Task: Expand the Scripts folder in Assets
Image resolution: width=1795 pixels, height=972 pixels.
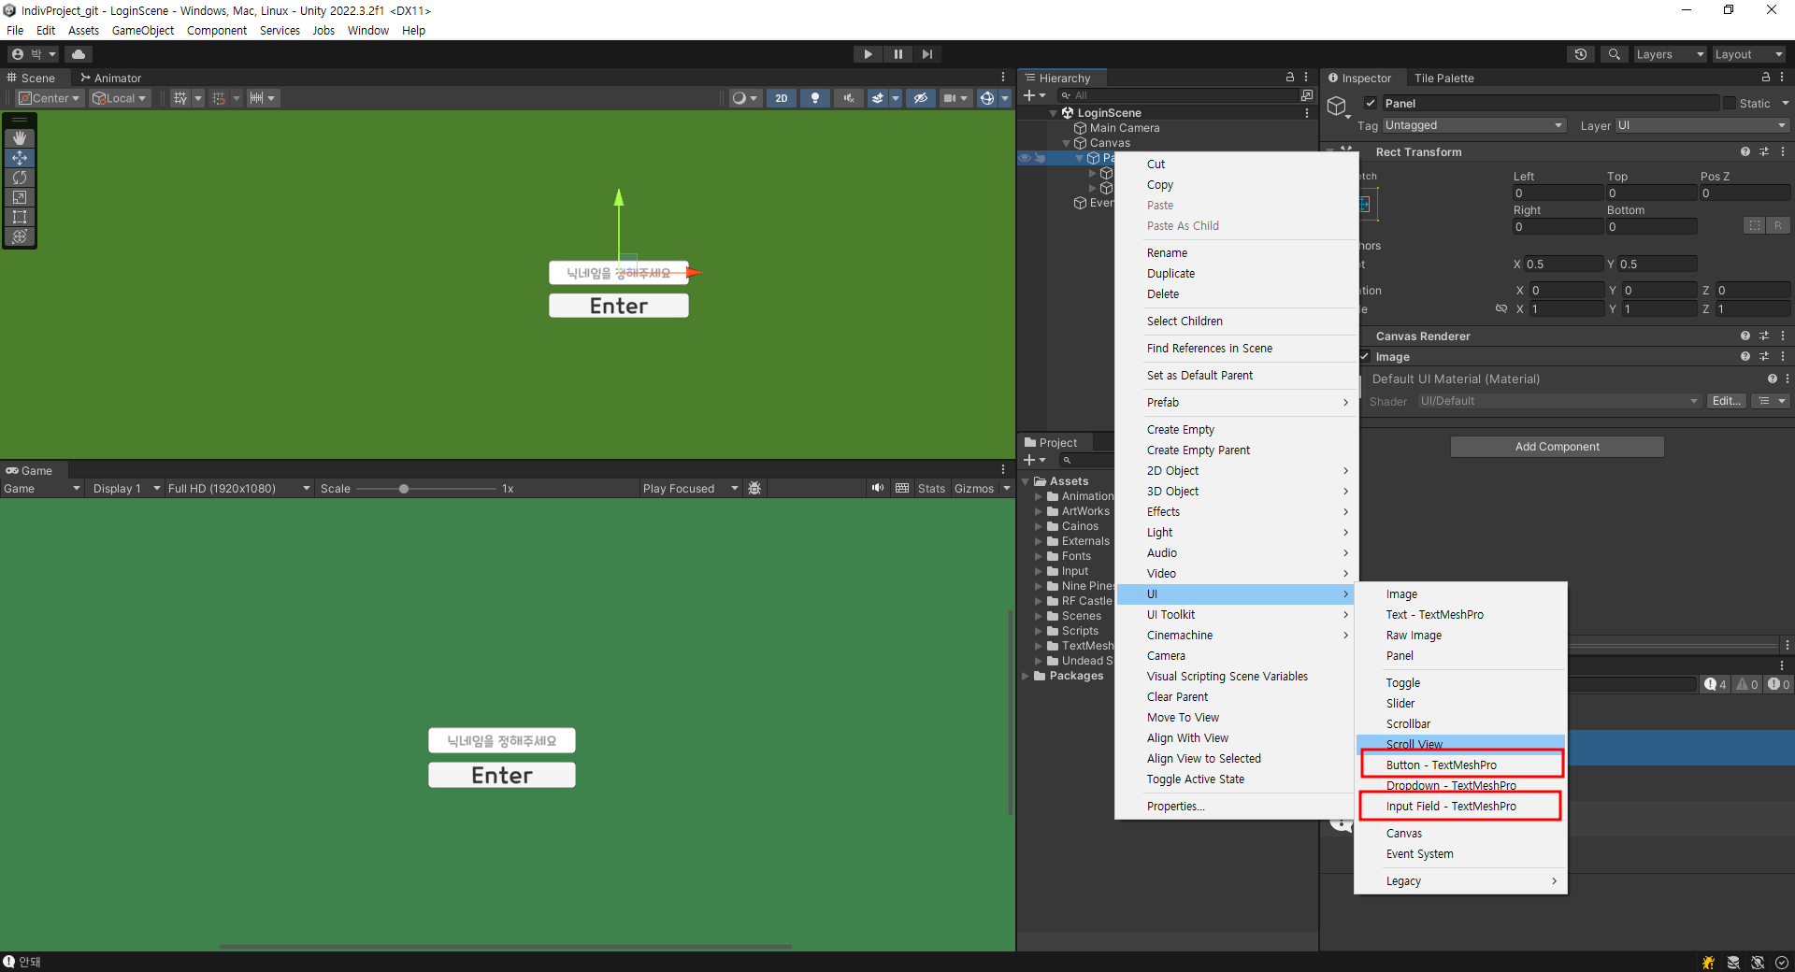Action: [x=1038, y=631]
